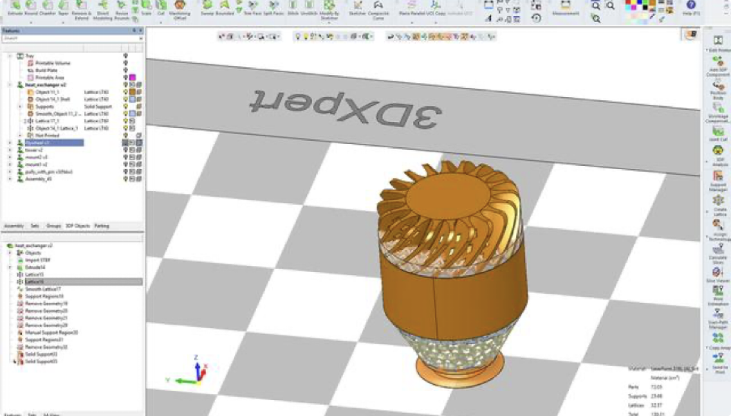Toggle visibility bulb for heat_exchanger v2
The width and height of the screenshot is (731, 416).
(x=125, y=85)
